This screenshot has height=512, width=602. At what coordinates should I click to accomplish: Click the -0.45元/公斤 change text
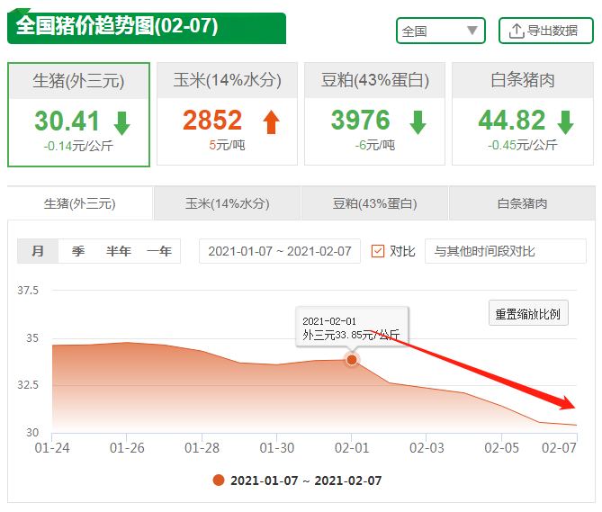click(523, 145)
